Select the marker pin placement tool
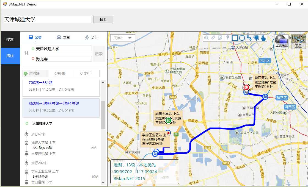Viewport: 308px width, 187px height. point(228,38)
